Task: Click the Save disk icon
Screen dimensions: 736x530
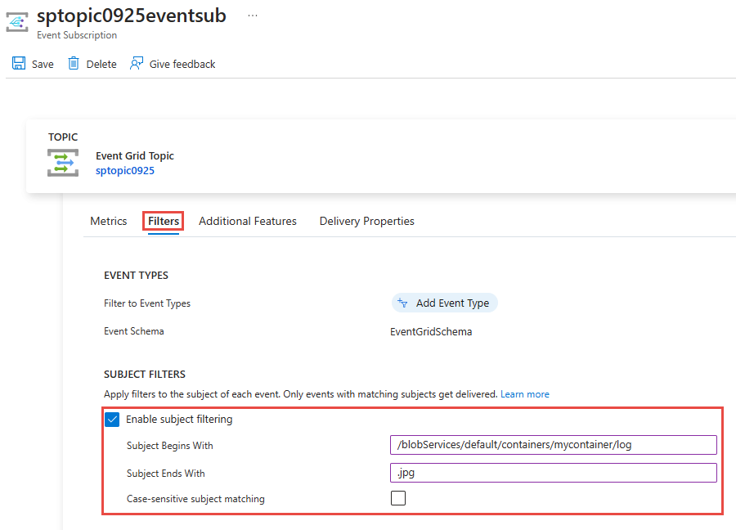Action: pyautogui.click(x=19, y=64)
